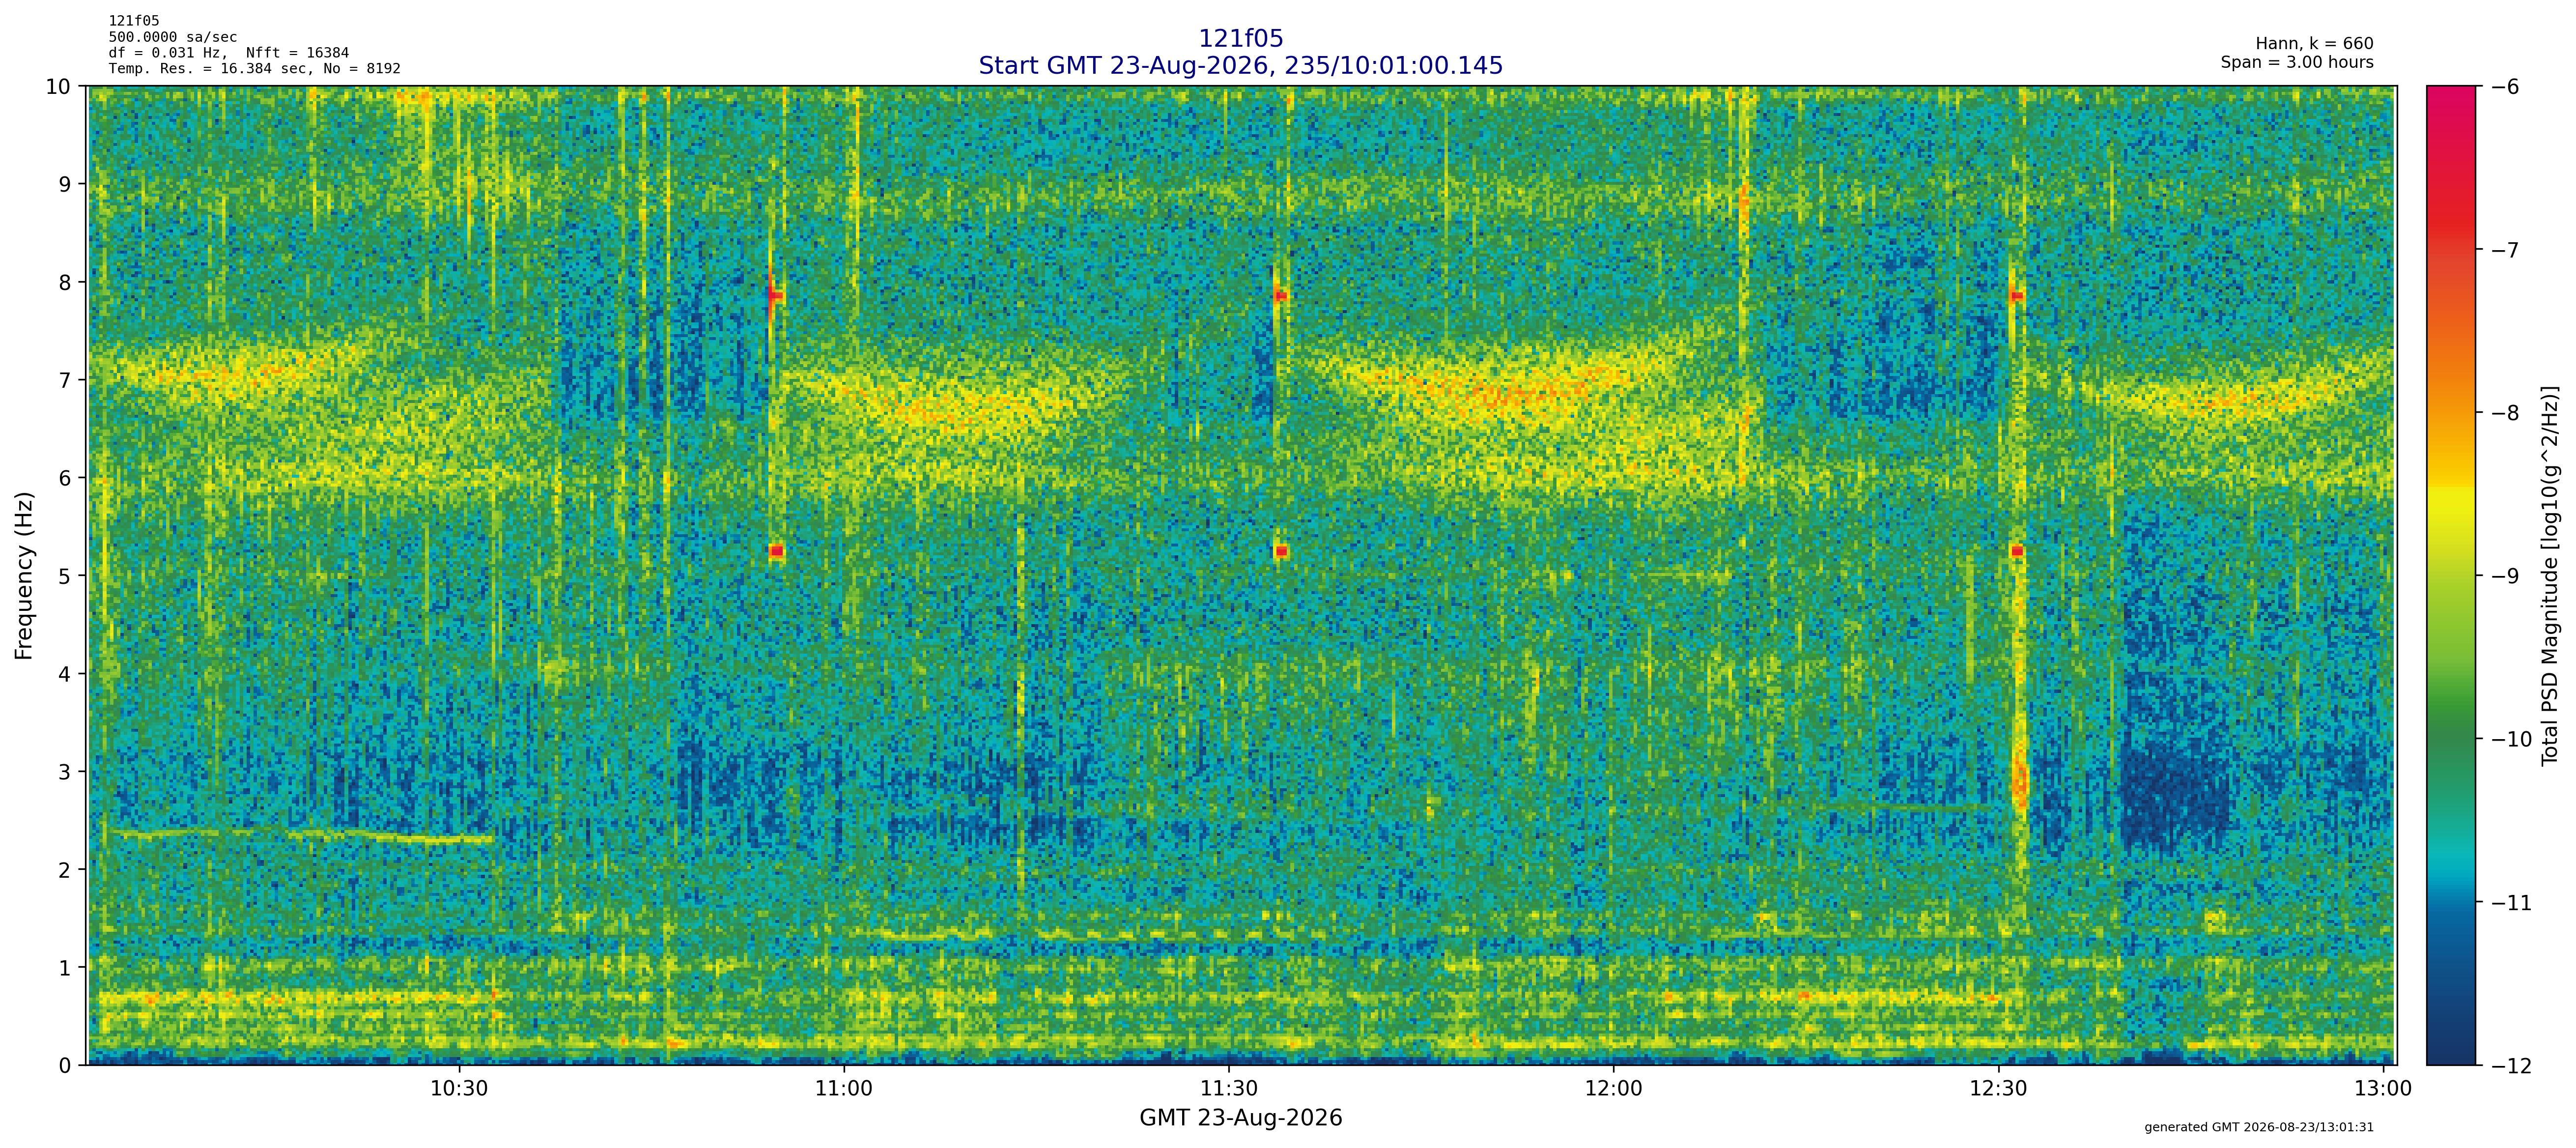Click the 'GMT 23-Aug-2026' time axis label

point(1240,1118)
